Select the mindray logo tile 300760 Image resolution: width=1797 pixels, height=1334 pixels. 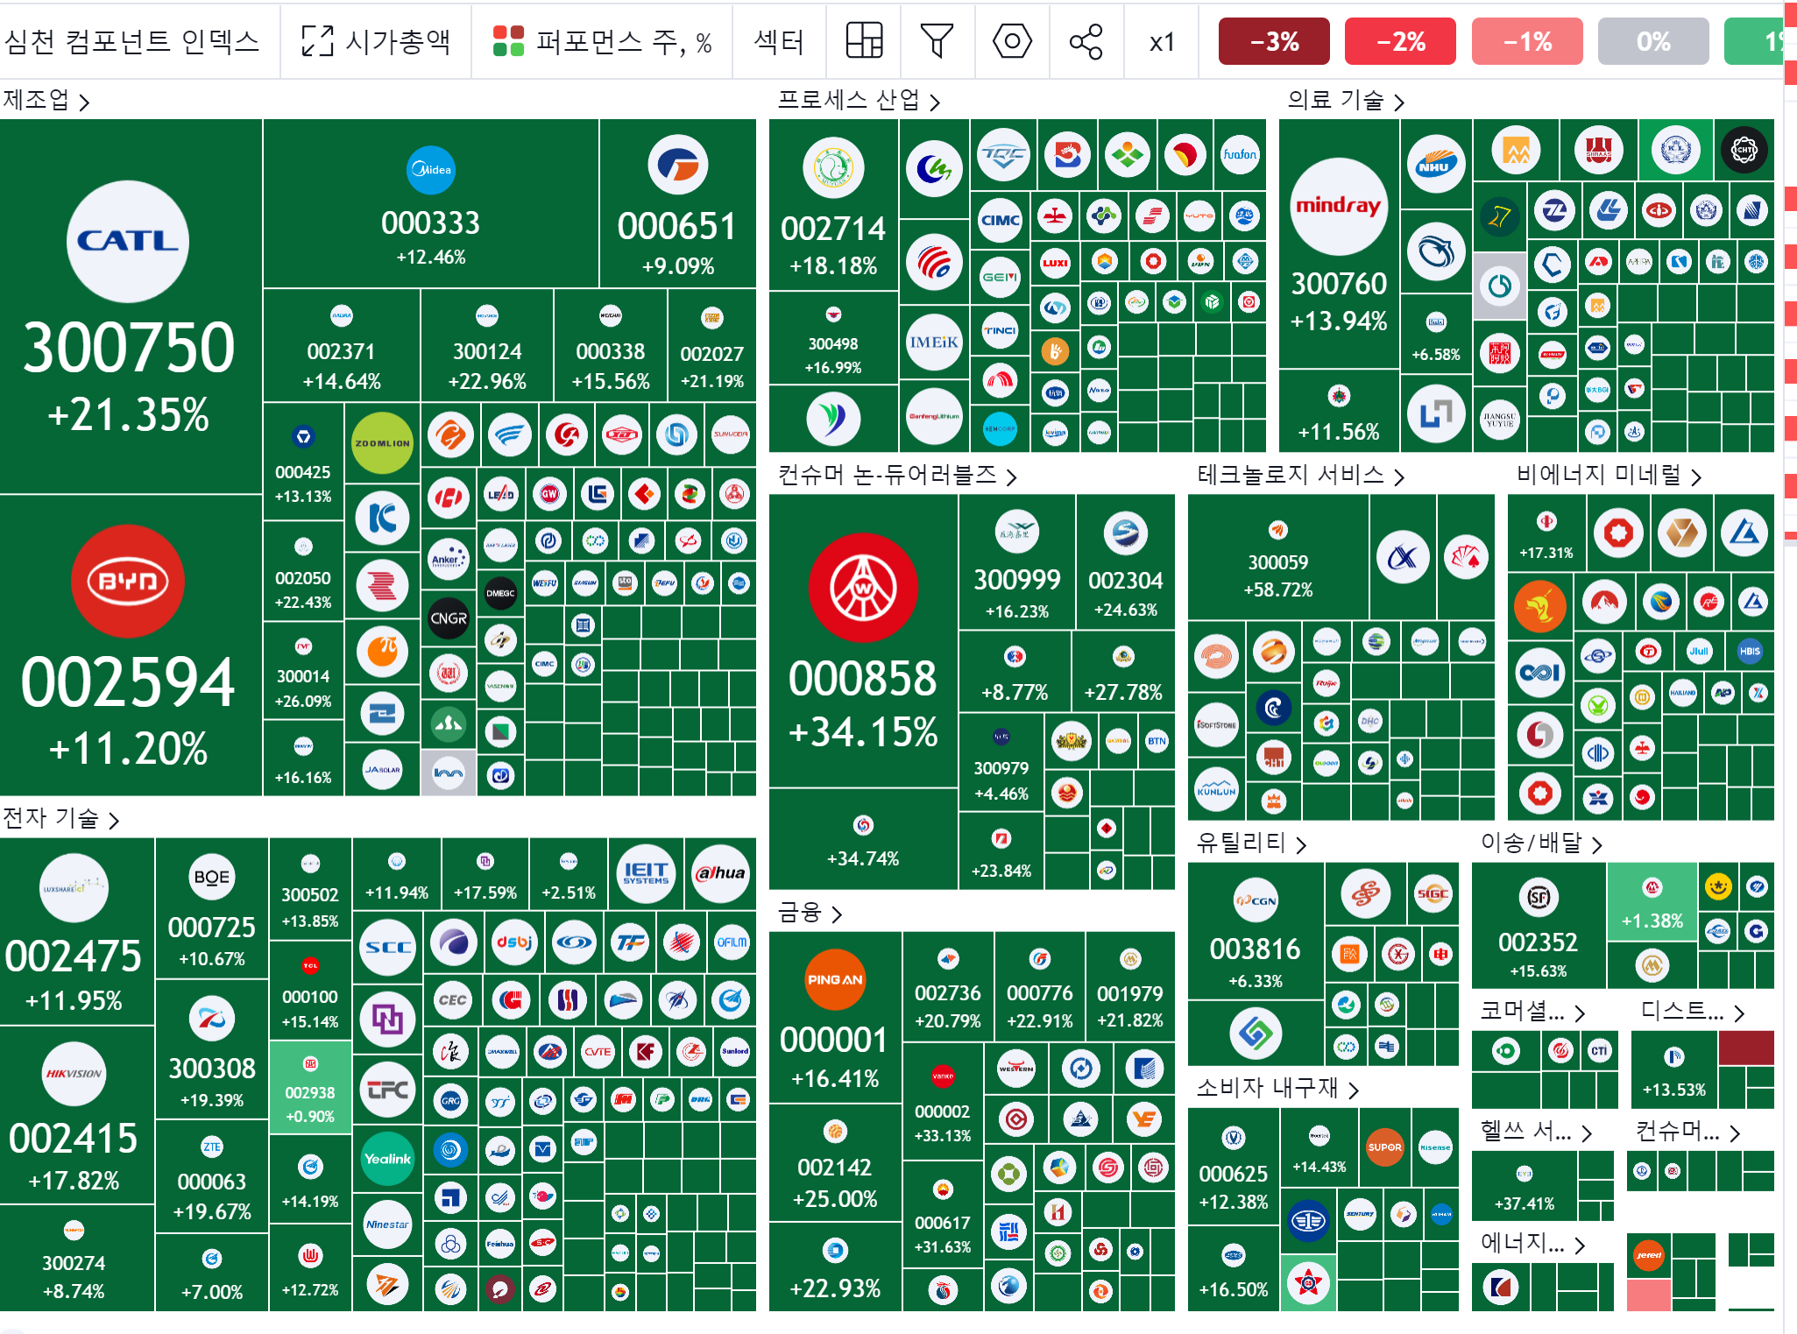(x=1338, y=207)
